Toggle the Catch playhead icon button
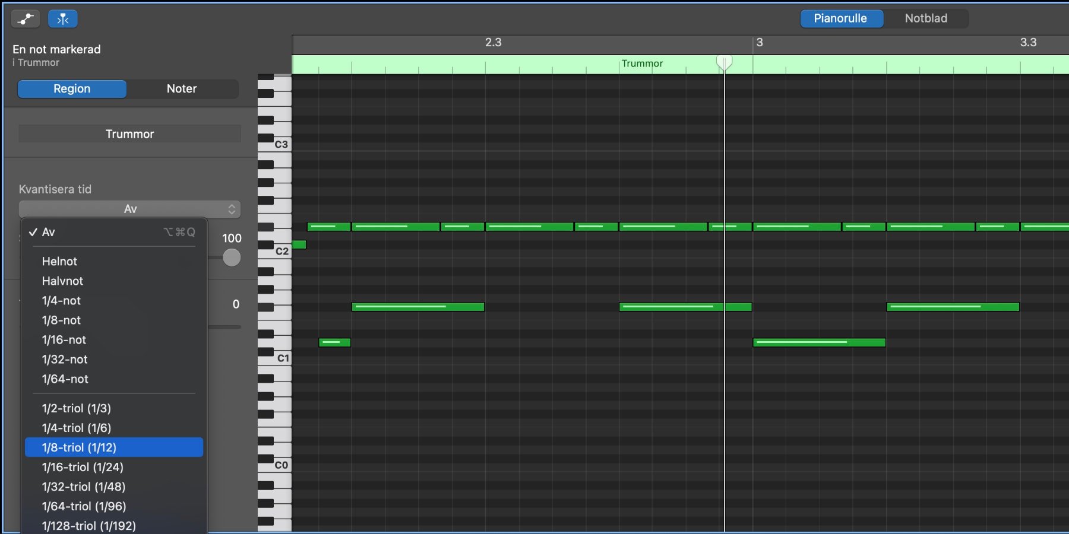Viewport: 1069px width, 534px height. [x=63, y=19]
